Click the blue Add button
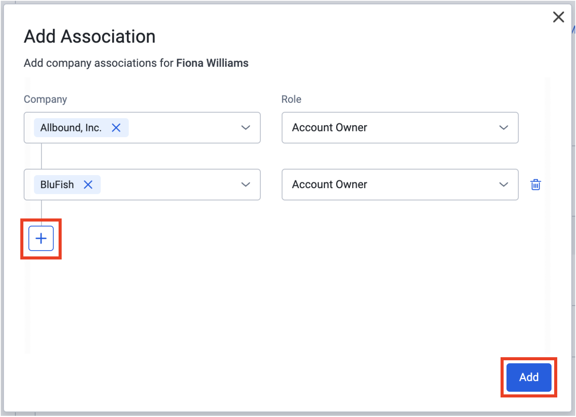576x417 pixels. [529, 377]
